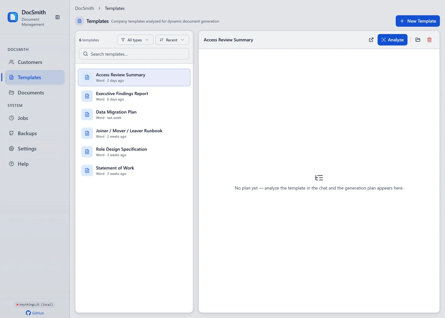This screenshot has width=445, height=318.
Task: Click the Templates page header document icon
Action: pos(79,21)
